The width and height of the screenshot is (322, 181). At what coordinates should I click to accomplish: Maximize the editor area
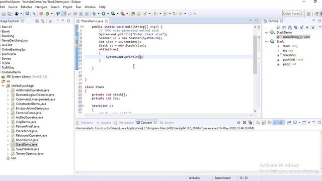click(x=256, y=21)
